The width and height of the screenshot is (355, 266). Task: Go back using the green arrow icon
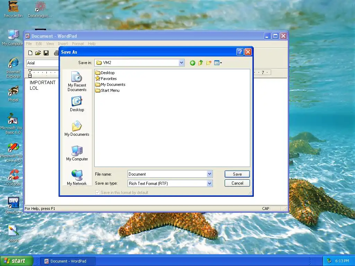192,63
